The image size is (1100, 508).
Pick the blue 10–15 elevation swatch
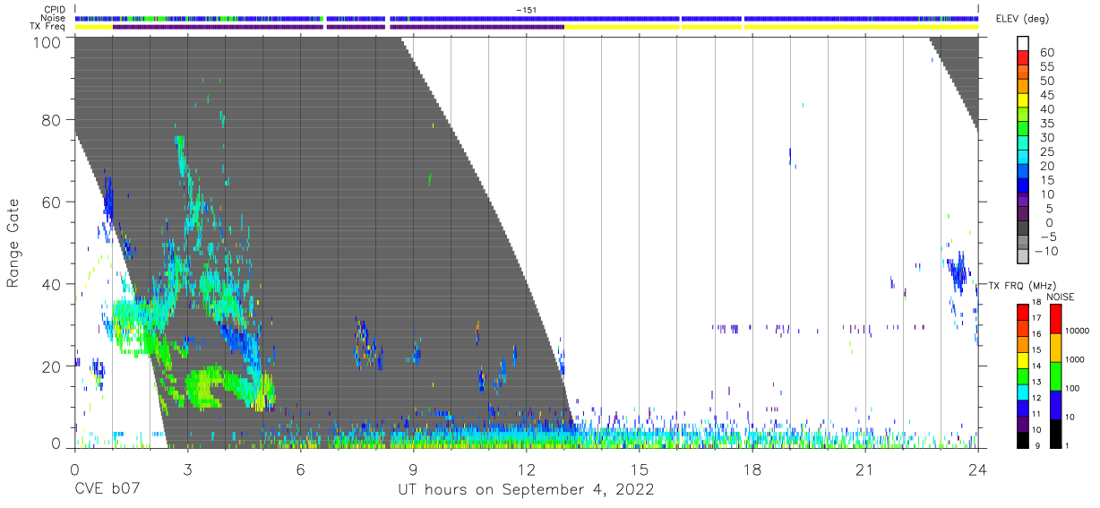click(x=1024, y=186)
